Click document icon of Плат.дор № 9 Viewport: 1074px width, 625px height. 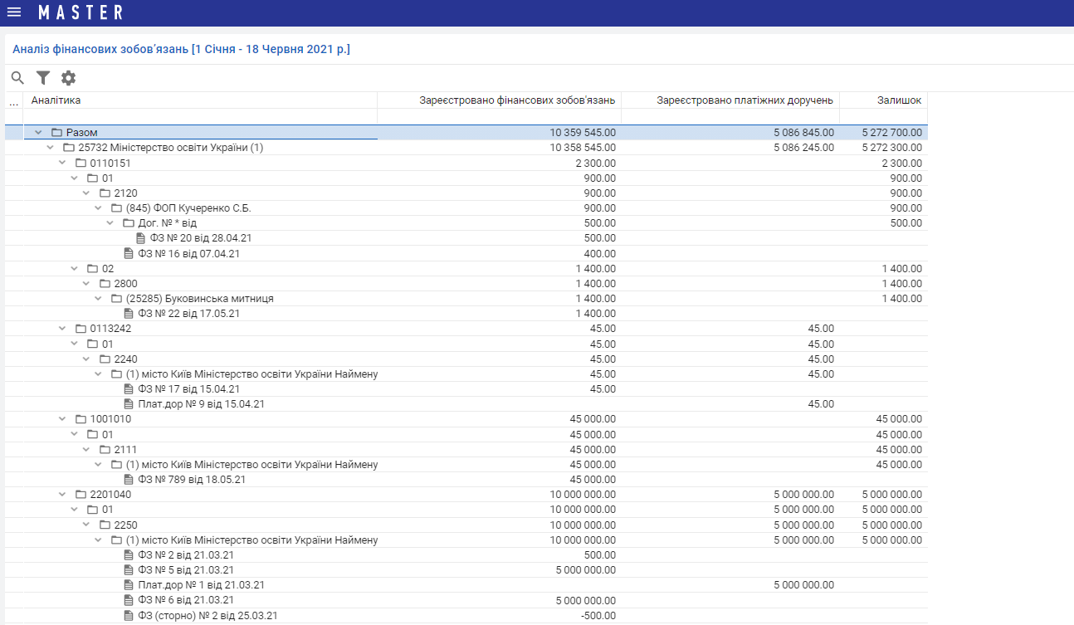(129, 404)
